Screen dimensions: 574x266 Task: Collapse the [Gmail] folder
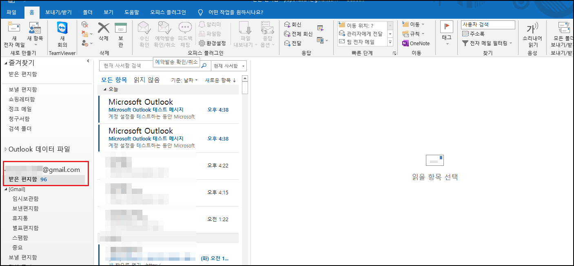tap(6, 189)
